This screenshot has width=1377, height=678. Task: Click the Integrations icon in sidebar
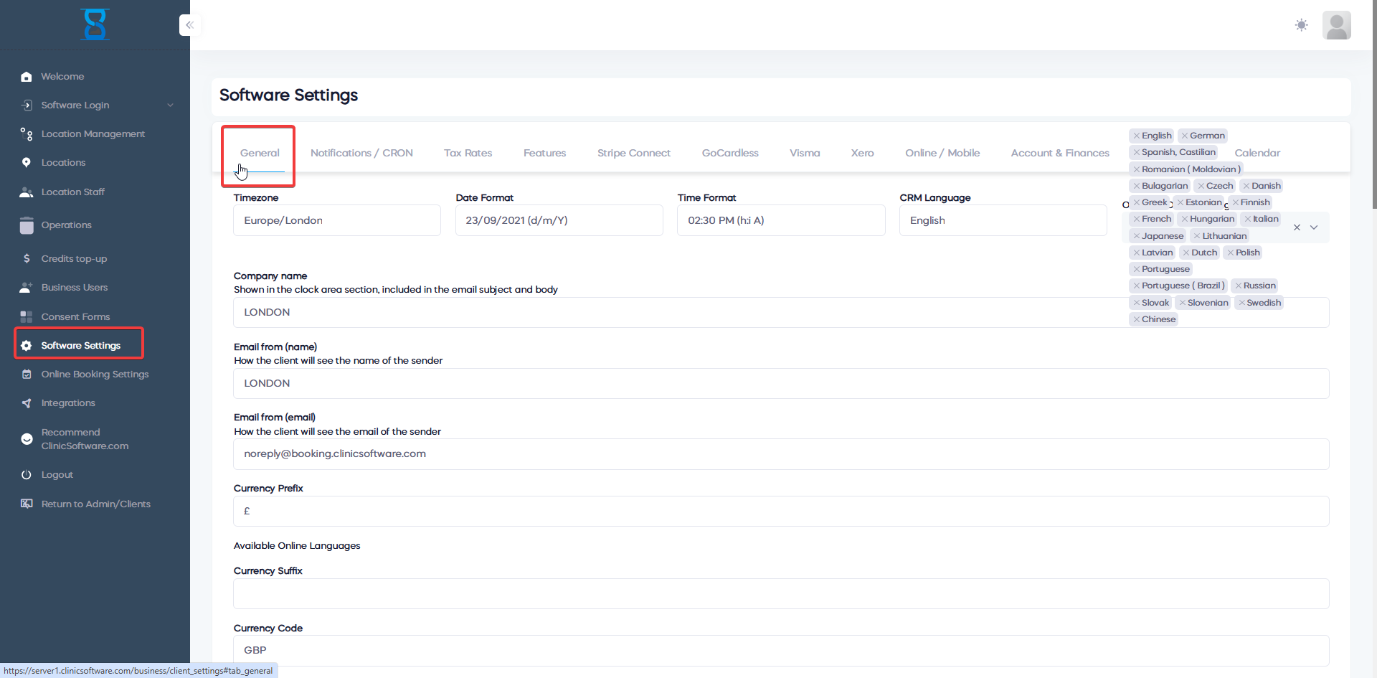(x=27, y=403)
